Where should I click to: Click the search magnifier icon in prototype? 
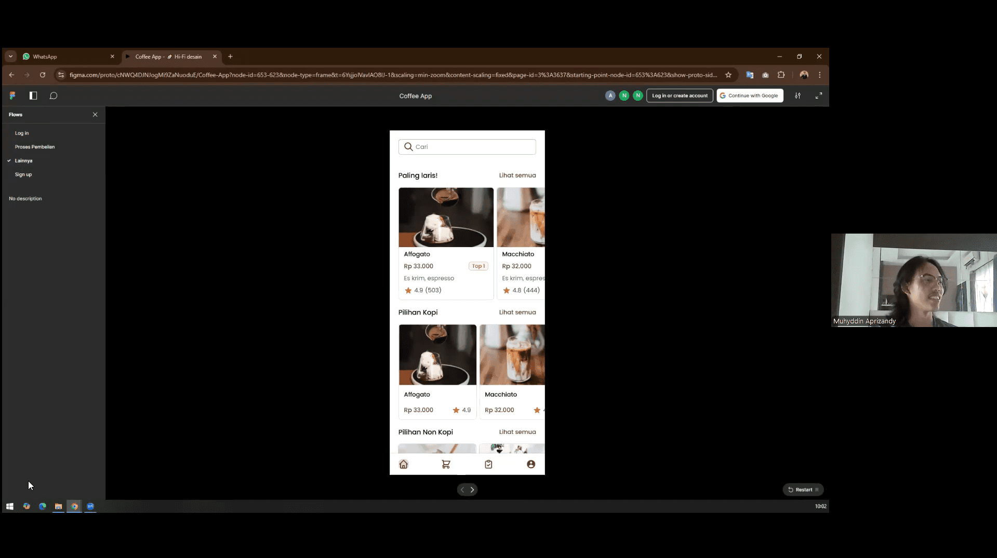[408, 147]
